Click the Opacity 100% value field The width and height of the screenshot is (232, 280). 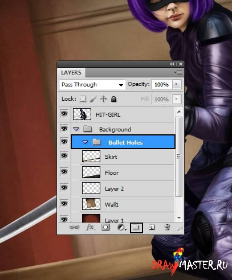pos(162,84)
